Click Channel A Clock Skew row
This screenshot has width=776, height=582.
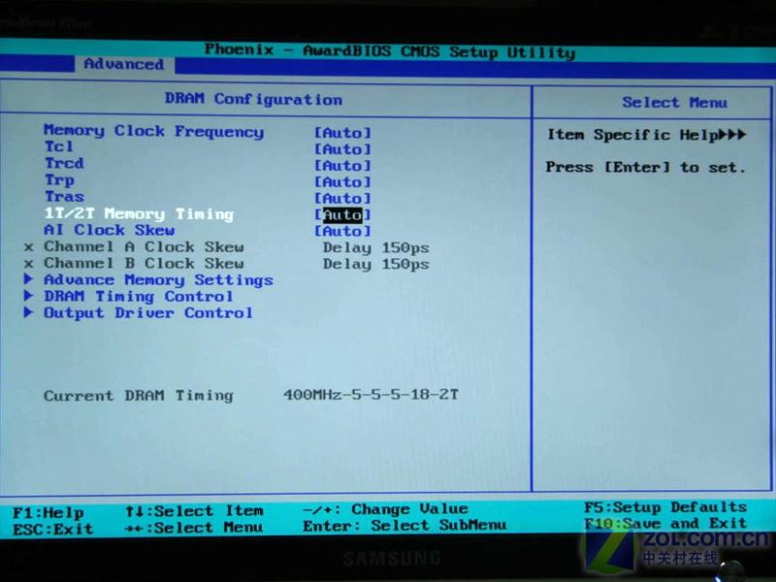click(144, 247)
